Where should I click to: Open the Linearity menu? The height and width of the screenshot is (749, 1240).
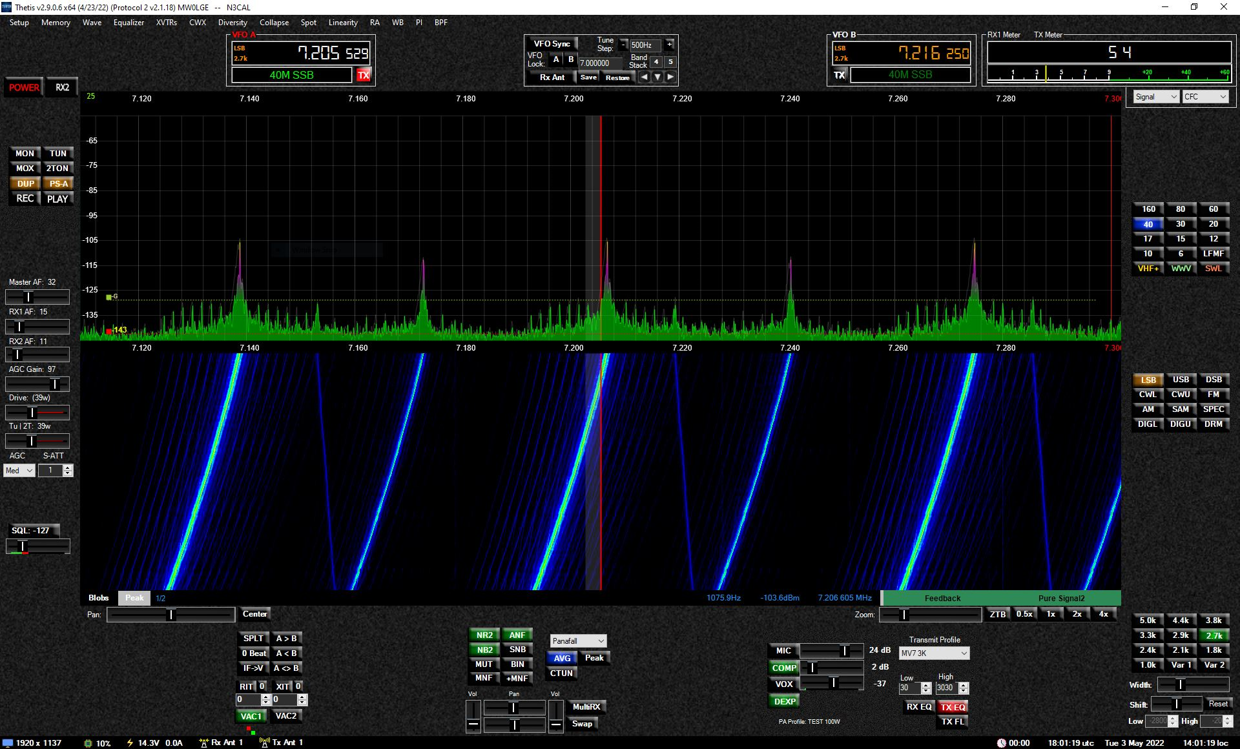coord(343,23)
